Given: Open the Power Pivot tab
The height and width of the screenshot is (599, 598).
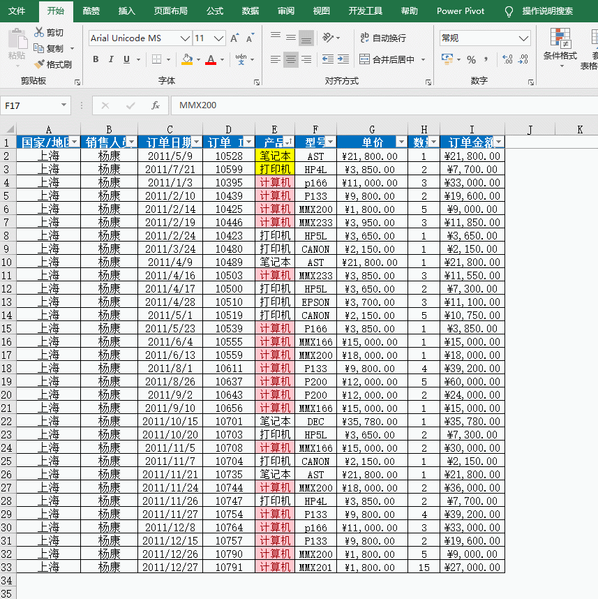Looking at the screenshot, I should pos(460,11).
